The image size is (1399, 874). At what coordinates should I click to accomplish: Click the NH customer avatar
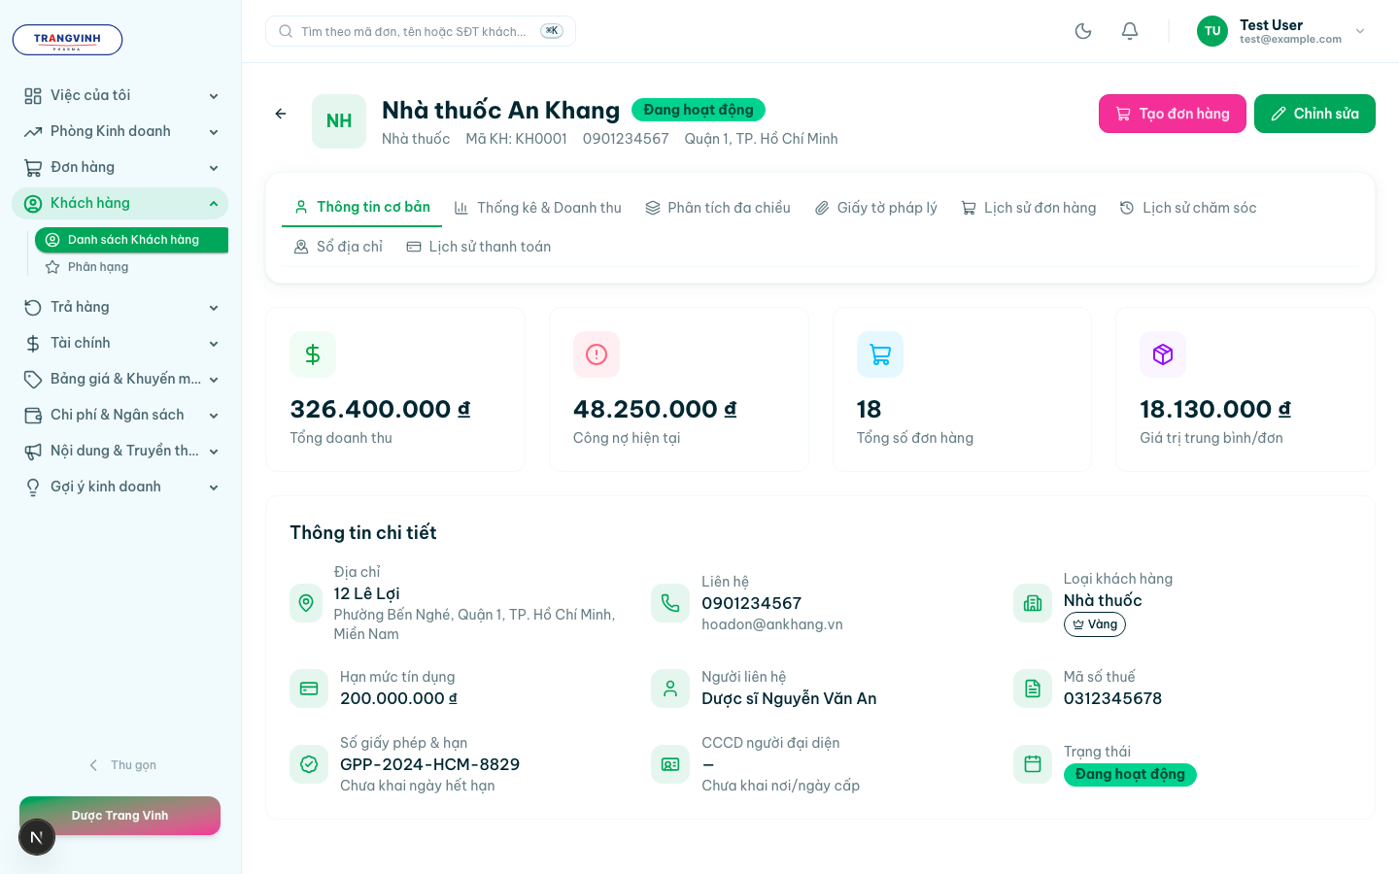click(x=339, y=121)
